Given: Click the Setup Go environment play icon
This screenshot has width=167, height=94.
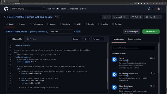Looking at the screenshot, I should tap(114, 74).
